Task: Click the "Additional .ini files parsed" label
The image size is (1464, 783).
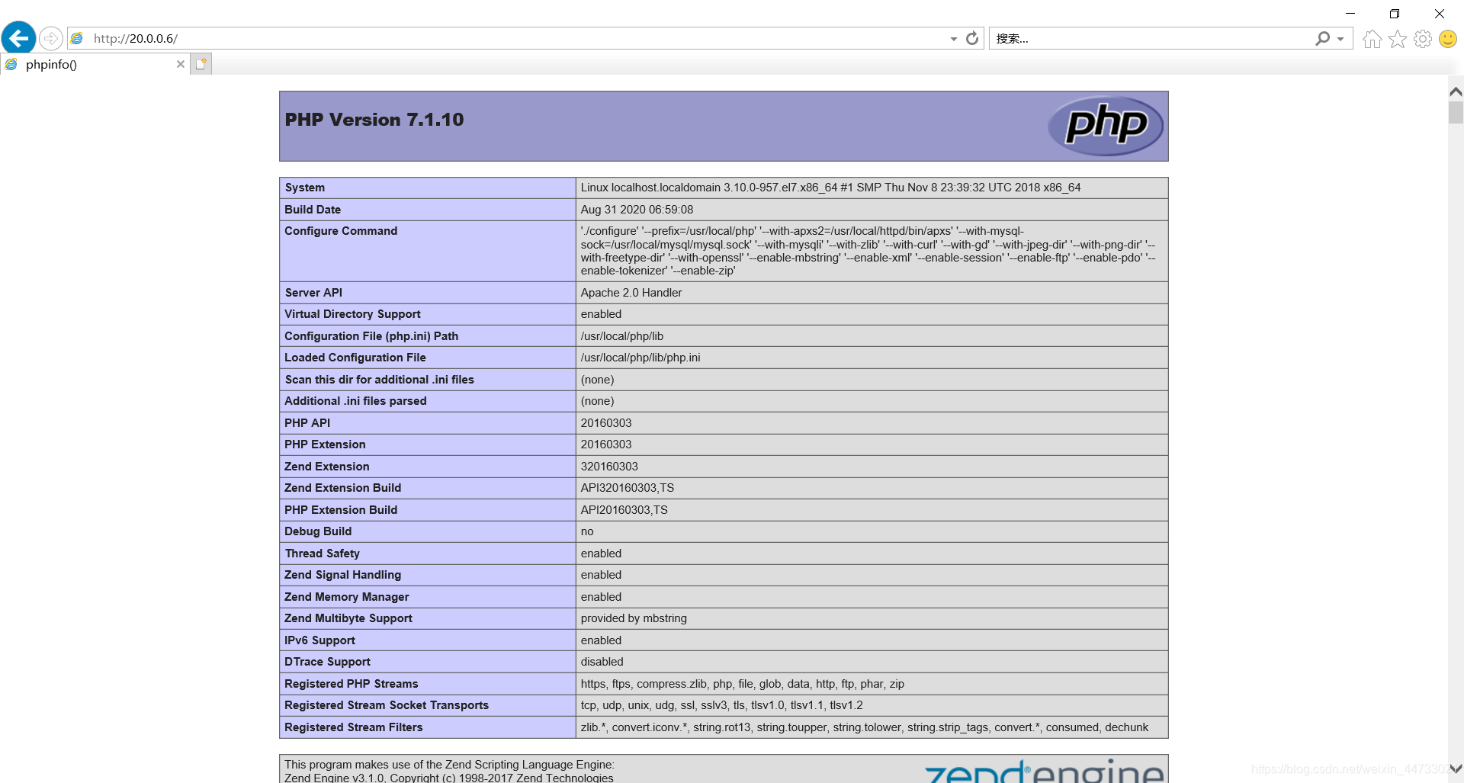Action: tap(355, 401)
